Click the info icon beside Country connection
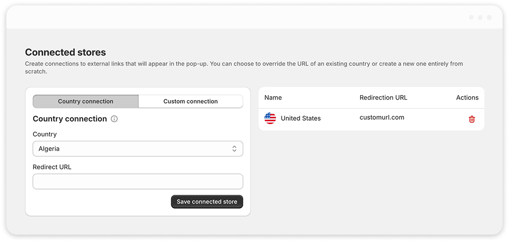The image size is (509, 242). click(x=114, y=119)
